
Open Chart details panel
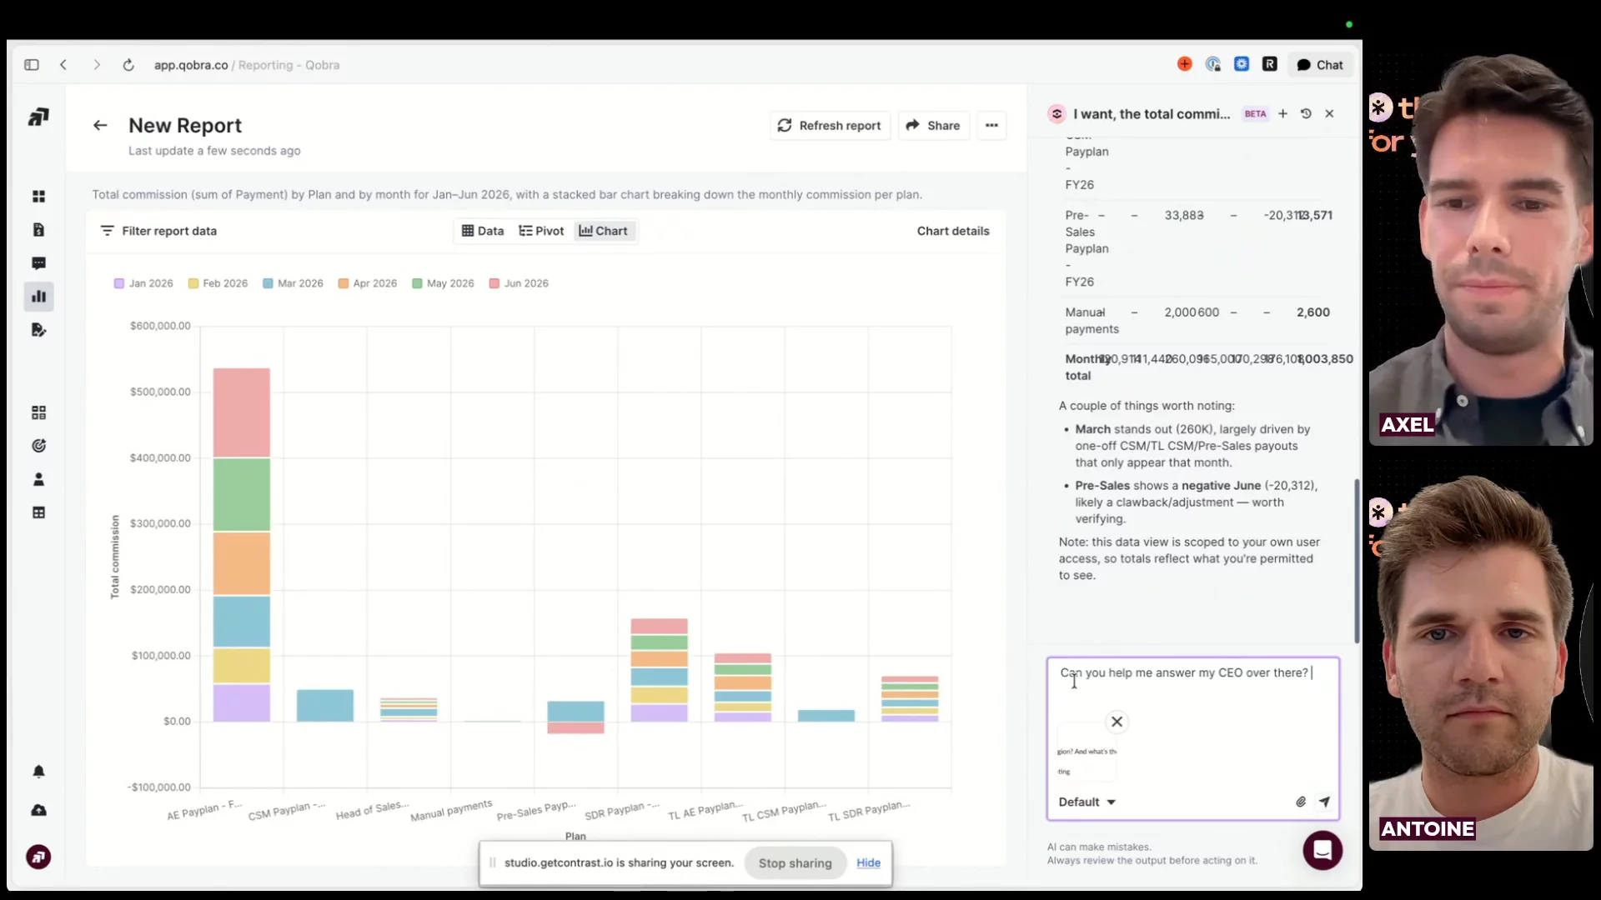coord(953,231)
